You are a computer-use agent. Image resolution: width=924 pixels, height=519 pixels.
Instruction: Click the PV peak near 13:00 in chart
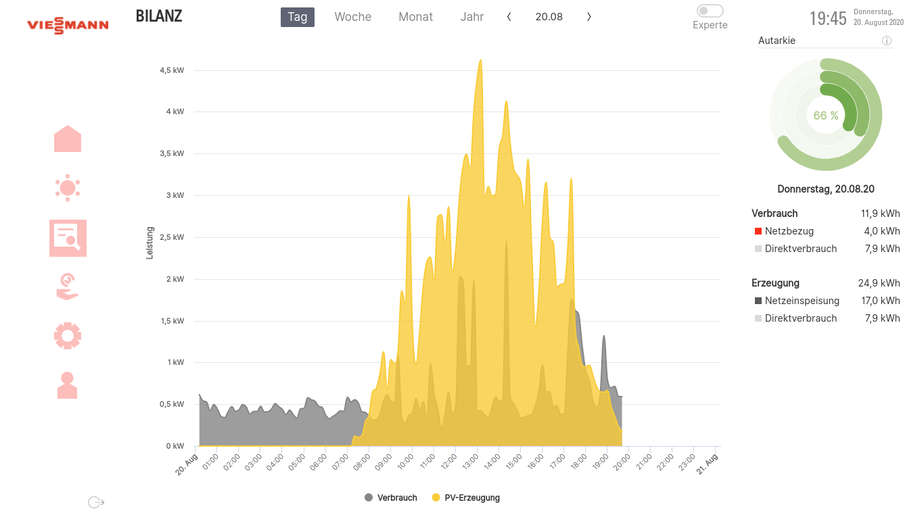[x=480, y=61]
